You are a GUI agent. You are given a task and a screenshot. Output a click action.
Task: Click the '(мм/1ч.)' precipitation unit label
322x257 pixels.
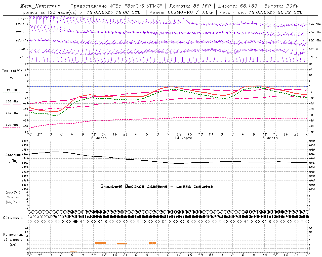coord(13,202)
